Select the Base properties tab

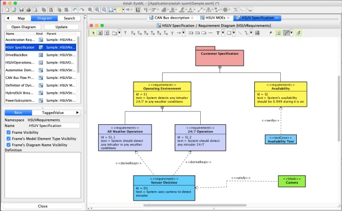point(18,113)
